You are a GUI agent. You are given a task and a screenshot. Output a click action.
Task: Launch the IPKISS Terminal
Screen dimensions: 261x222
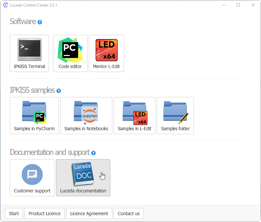(29, 53)
